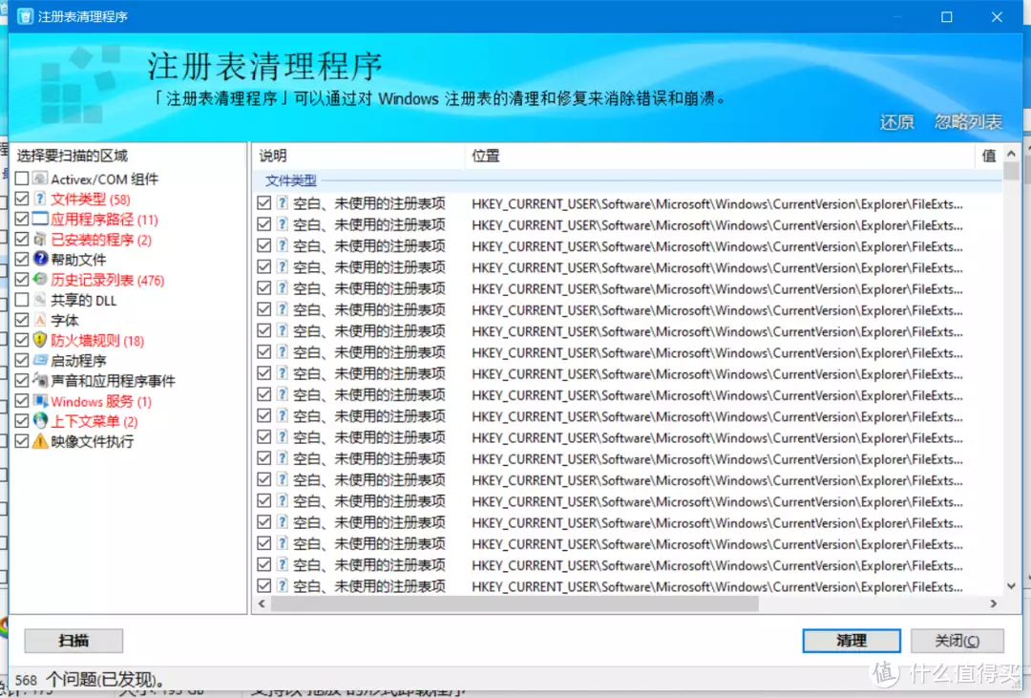The image size is (1031, 698).
Task: Uncheck the 声音和应用程序事件 checkbox
Action: (x=22, y=381)
